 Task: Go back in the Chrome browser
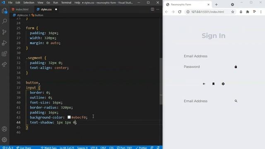pos(166,12)
